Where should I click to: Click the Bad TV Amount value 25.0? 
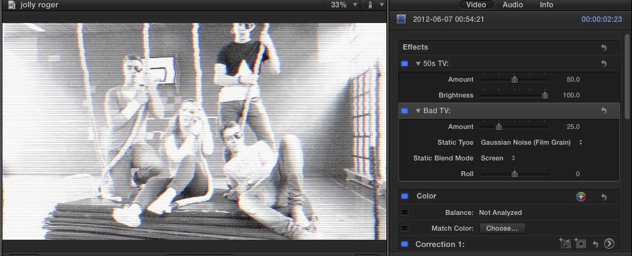(x=573, y=126)
